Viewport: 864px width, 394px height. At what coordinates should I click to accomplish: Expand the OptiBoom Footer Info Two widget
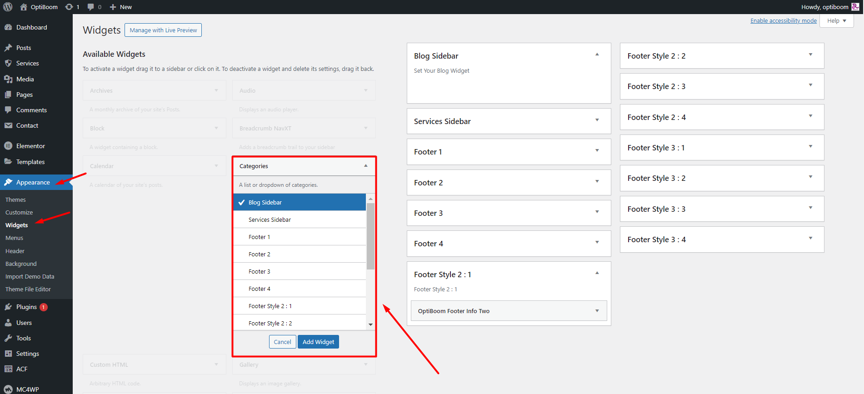click(597, 311)
